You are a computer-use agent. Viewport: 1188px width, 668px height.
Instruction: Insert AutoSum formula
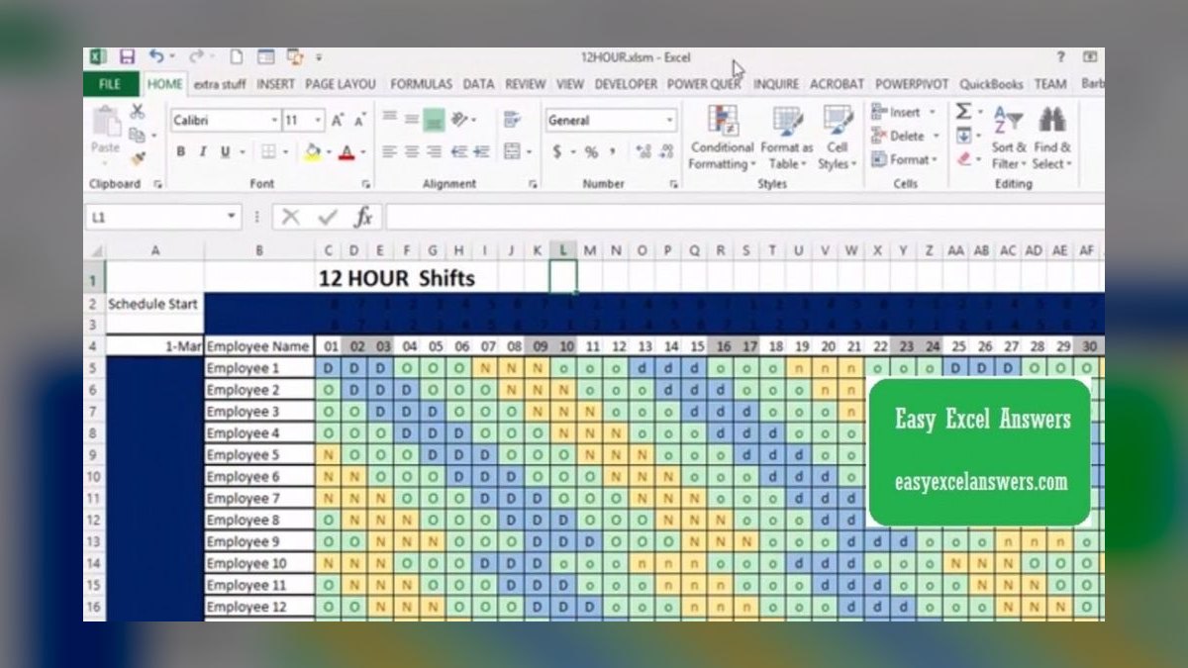pyautogui.click(x=963, y=112)
